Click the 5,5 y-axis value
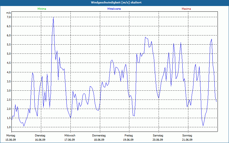This screenshot has height=143, width=229. pyautogui.click(x=9, y=45)
